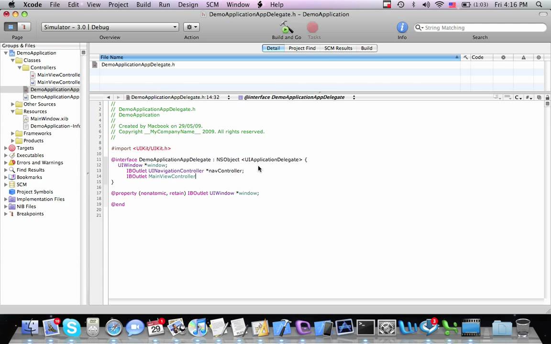Expand the Frameworks folder
551x344 pixels.
click(12, 133)
